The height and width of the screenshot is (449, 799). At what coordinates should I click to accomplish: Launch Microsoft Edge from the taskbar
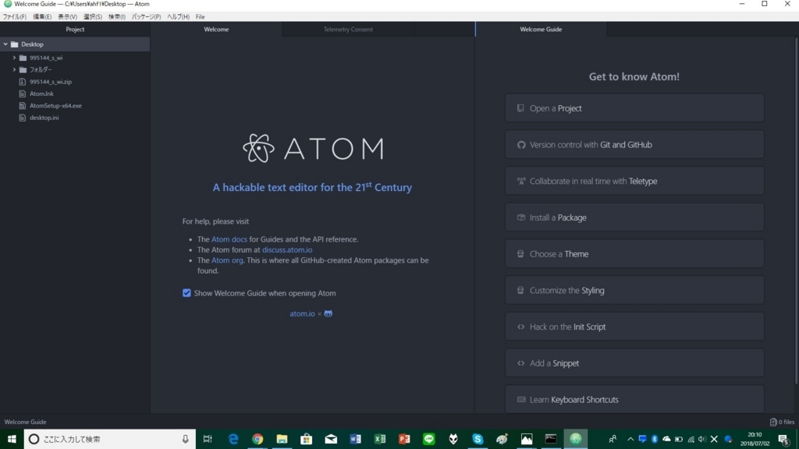pyautogui.click(x=233, y=439)
